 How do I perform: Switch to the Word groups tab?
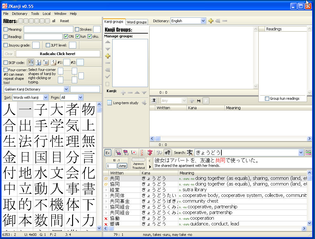coord(137,22)
